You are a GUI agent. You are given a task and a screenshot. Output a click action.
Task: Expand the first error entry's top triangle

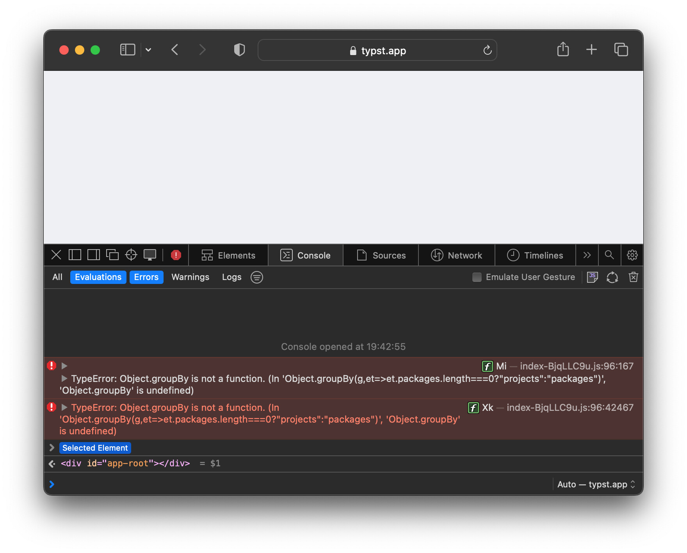point(64,366)
